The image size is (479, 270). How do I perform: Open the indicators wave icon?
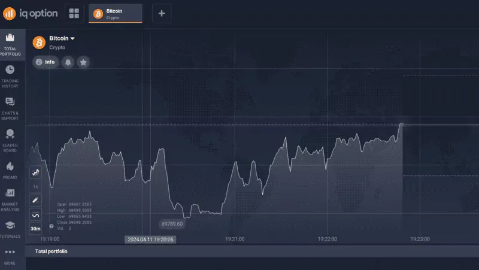tap(35, 215)
